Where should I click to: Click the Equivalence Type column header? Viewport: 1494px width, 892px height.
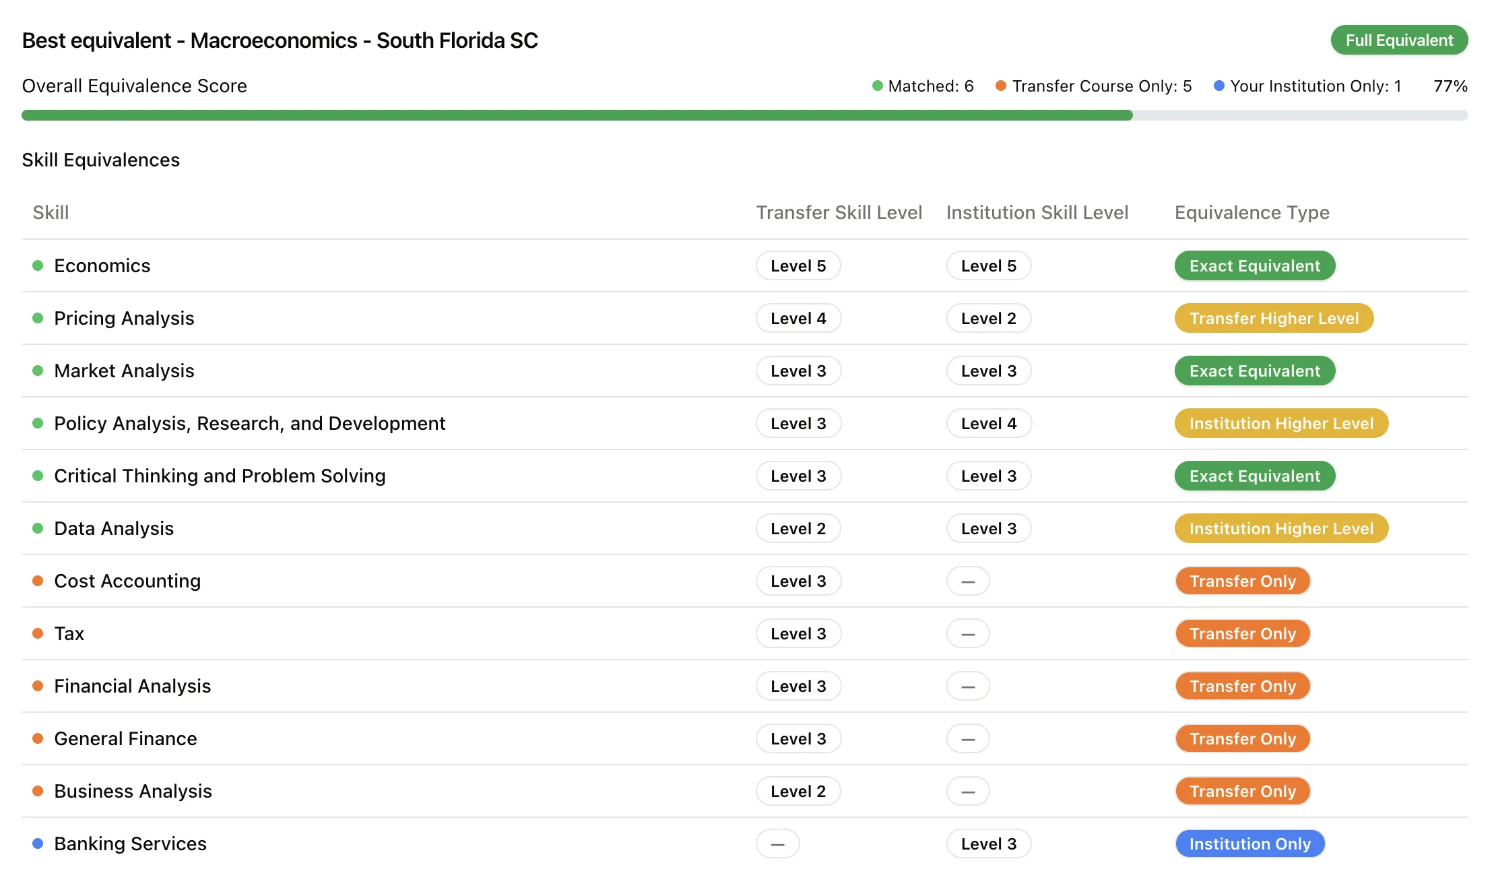(1252, 213)
